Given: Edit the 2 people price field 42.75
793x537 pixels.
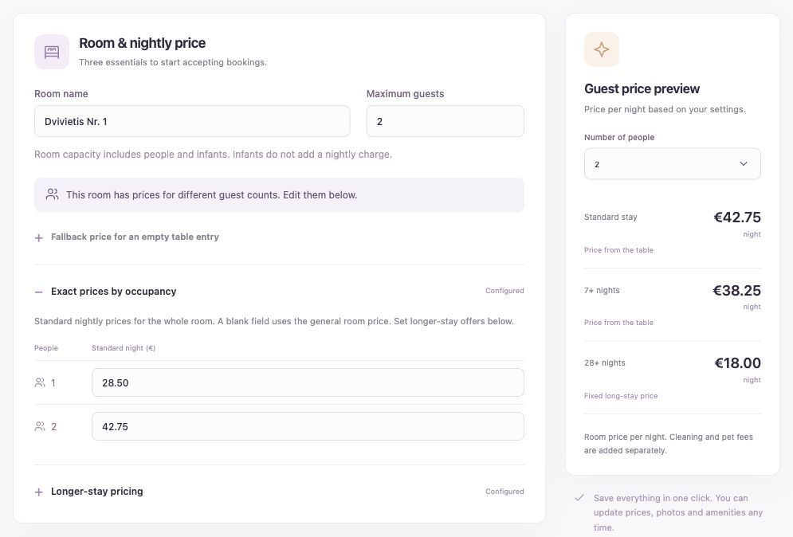Looking at the screenshot, I should pos(308,426).
